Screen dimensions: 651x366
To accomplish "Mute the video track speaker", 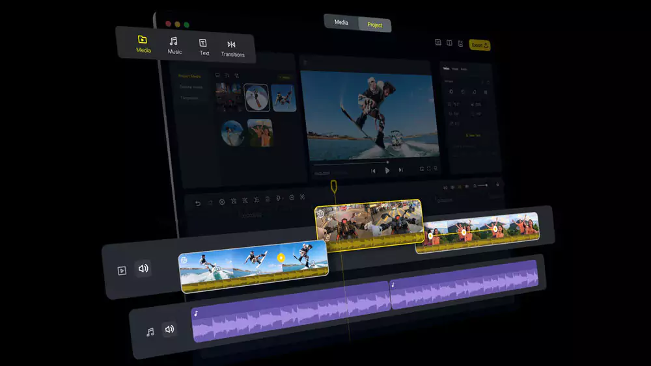I will click(x=143, y=268).
